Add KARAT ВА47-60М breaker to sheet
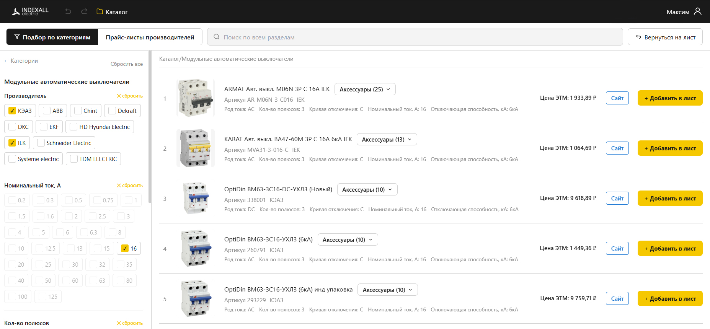 670,148
